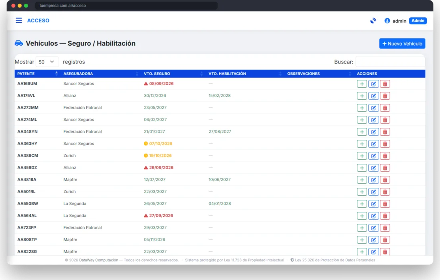The image size is (440, 280).
Task: Open the hamburger navigation menu
Action: click(19, 20)
